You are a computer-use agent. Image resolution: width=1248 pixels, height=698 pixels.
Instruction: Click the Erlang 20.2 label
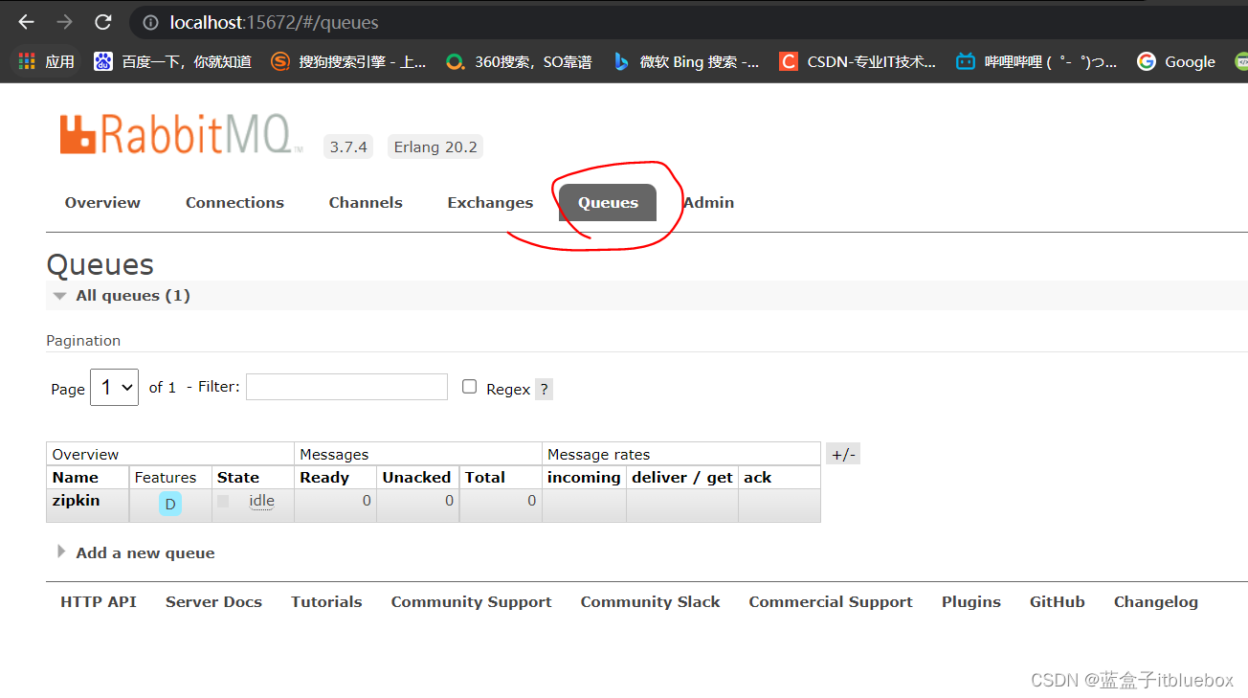coord(435,146)
